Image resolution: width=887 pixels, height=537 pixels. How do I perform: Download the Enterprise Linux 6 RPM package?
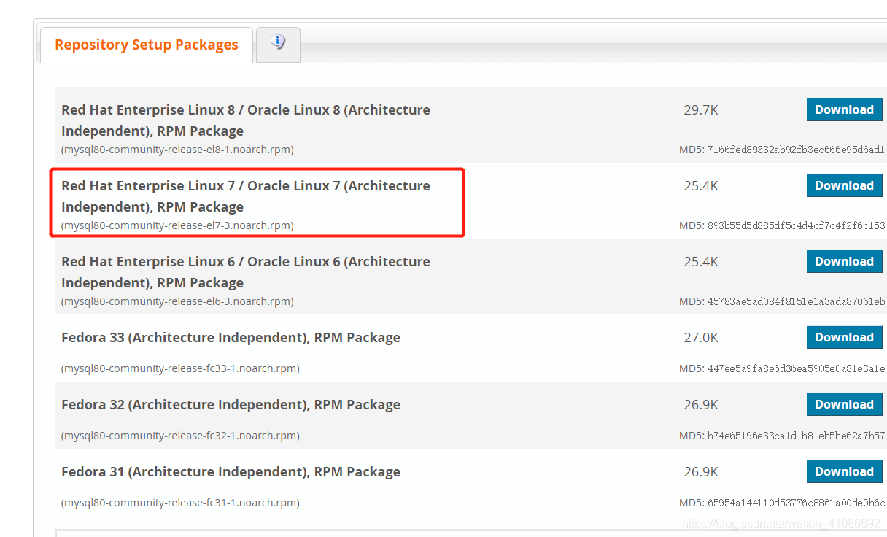[x=844, y=261]
